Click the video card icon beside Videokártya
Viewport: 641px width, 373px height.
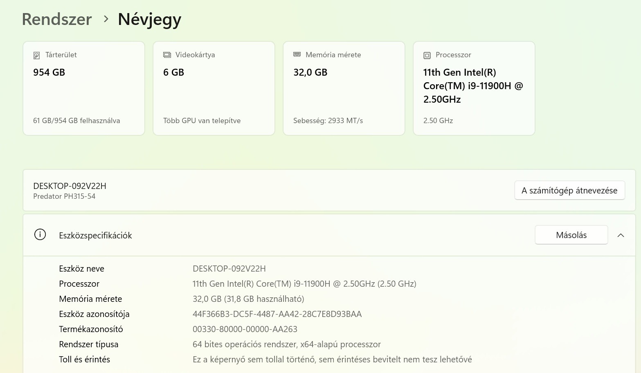[x=167, y=55]
